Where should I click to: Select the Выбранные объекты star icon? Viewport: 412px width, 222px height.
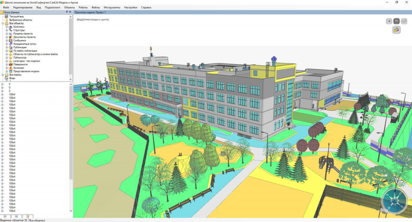[6, 20]
